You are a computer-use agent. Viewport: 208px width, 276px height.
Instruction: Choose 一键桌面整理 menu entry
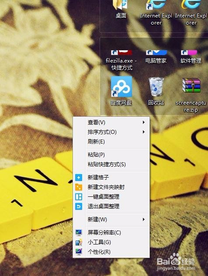pos(111,197)
